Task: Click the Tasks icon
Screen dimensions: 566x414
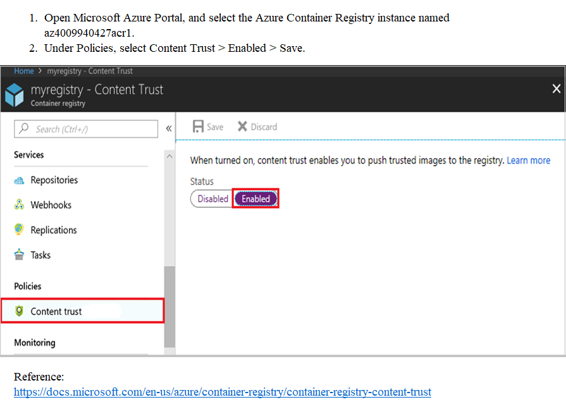Action: coord(19,255)
